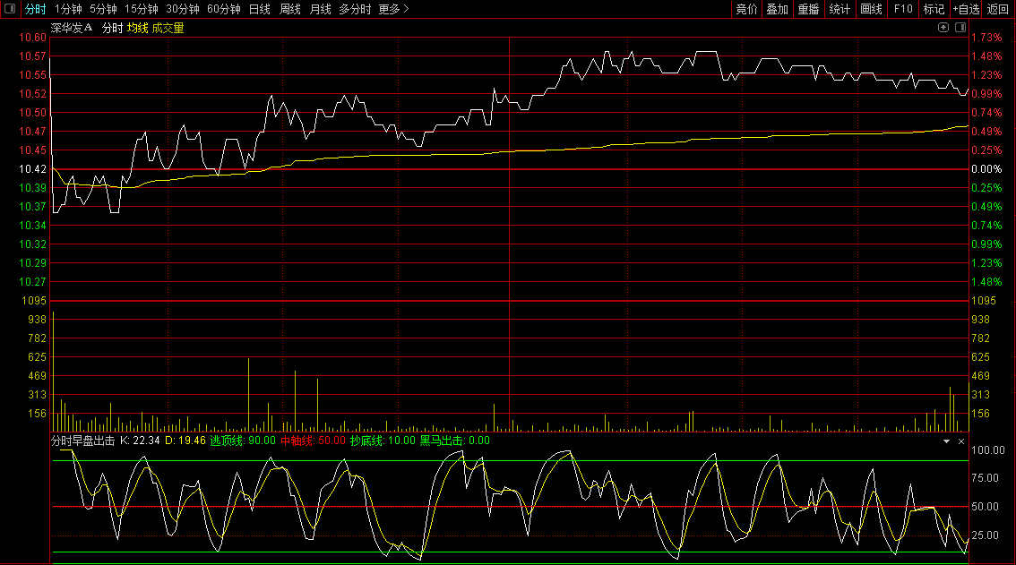Click the 叠加 overlay button
The image size is (1016, 565).
click(777, 9)
